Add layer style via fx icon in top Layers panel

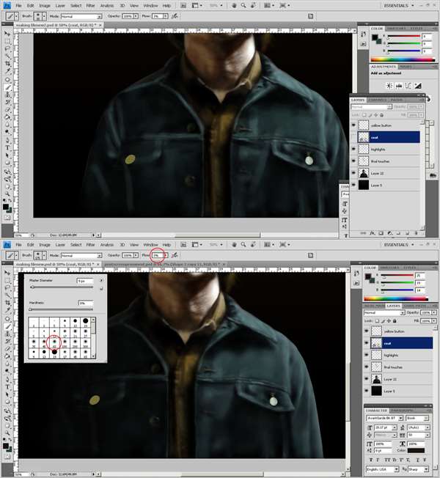tap(373, 233)
